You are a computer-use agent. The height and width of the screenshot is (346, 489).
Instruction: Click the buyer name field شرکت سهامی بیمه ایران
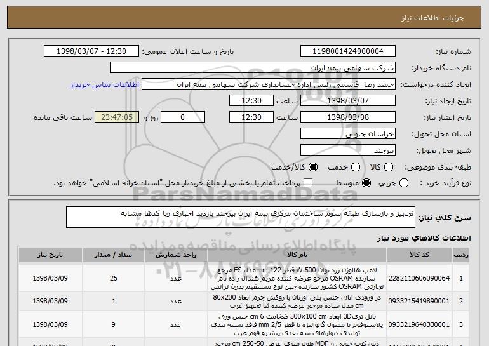point(253,68)
